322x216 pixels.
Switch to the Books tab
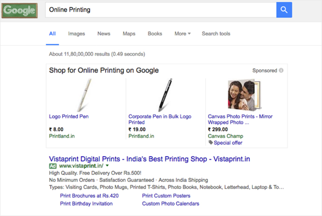[155, 34]
